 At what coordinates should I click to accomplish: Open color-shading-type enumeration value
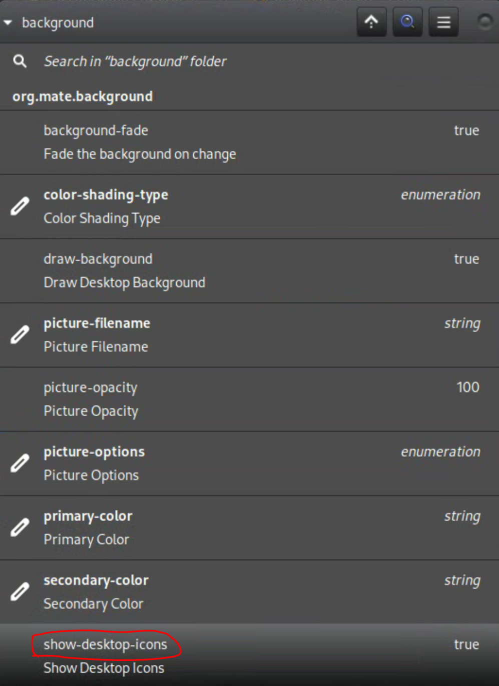[440, 195]
